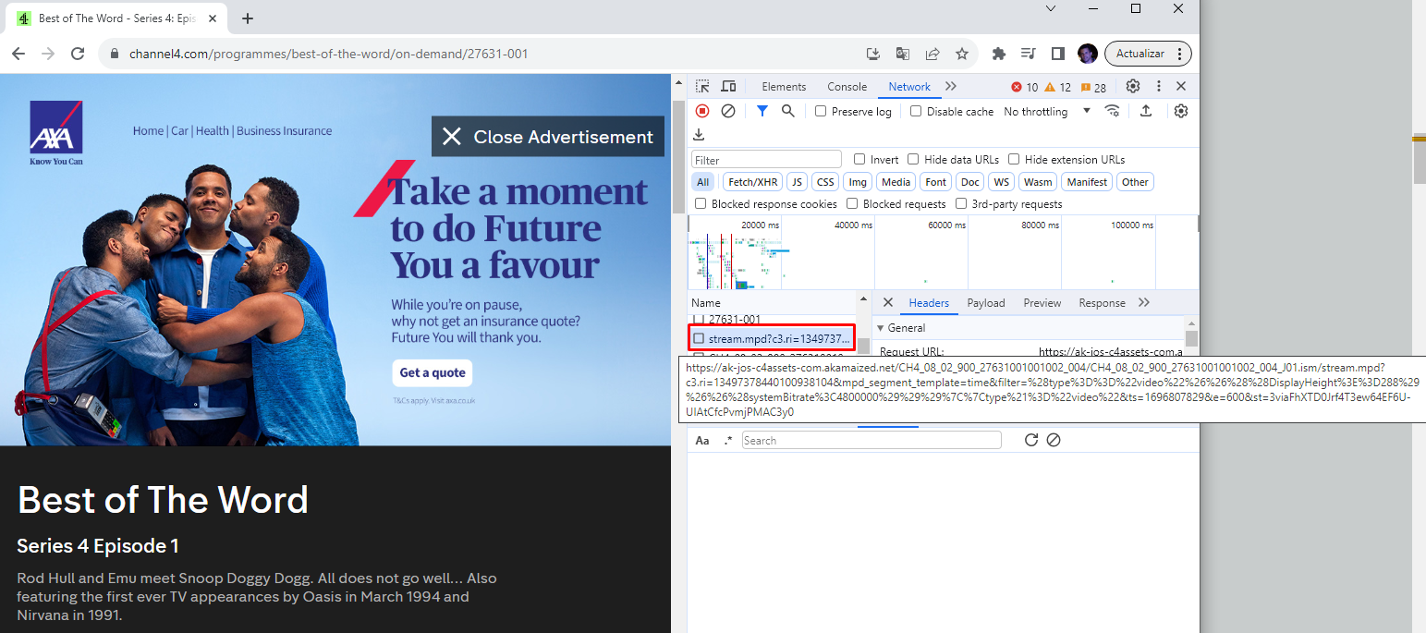Close the DevTools panel

click(1181, 86)
